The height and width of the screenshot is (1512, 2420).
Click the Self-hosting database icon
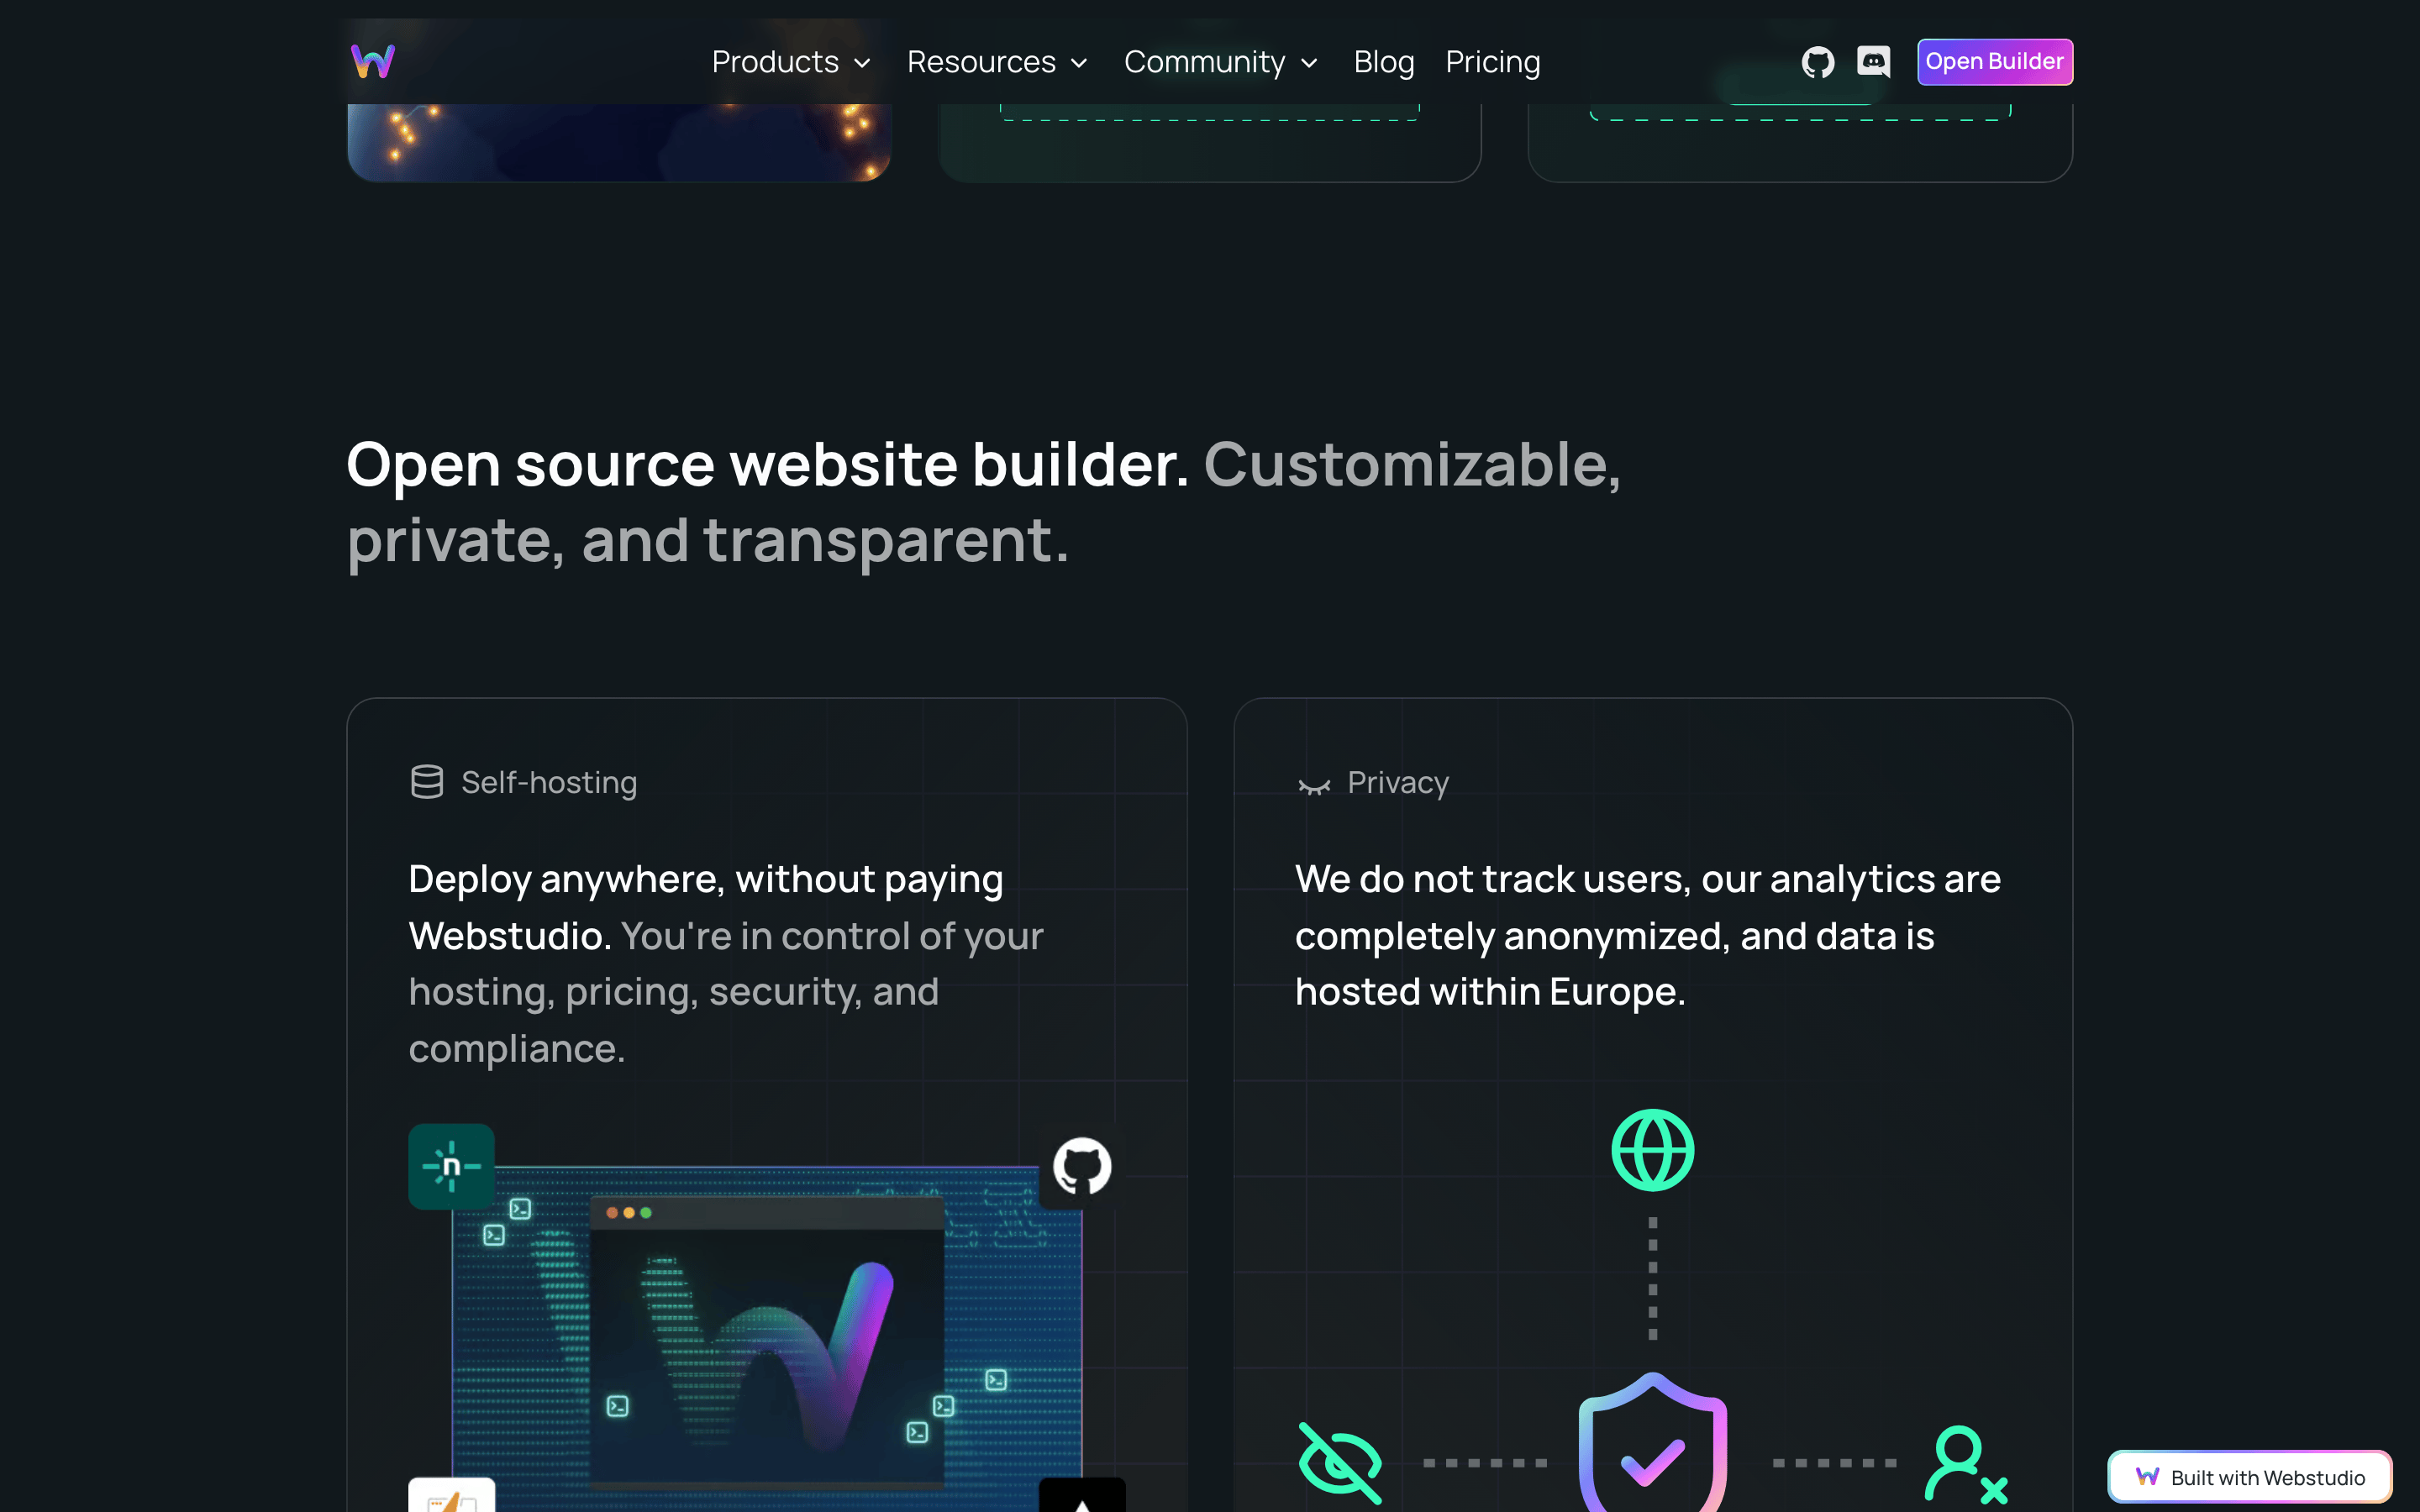[427, 782]
